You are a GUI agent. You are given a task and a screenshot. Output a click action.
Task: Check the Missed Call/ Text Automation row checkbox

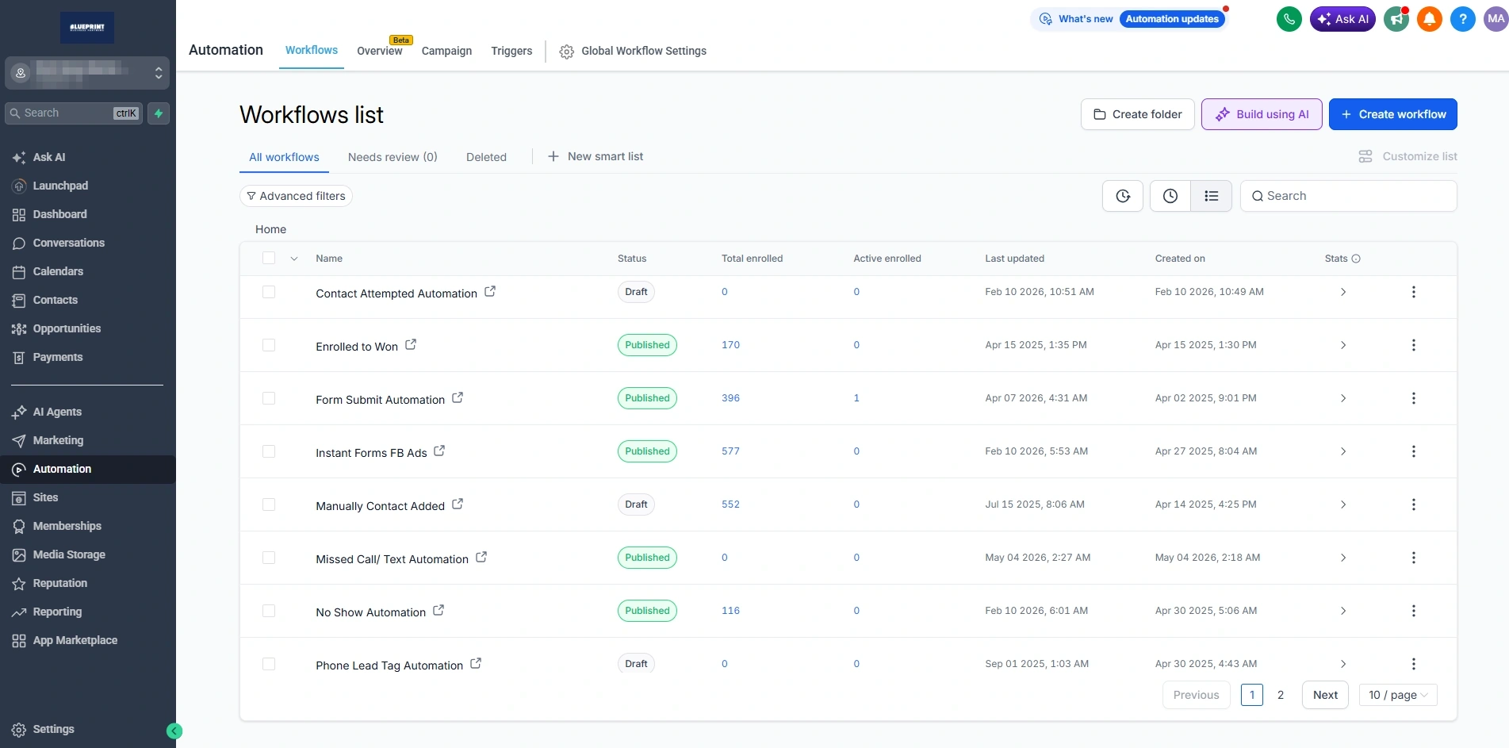(269, 558)
